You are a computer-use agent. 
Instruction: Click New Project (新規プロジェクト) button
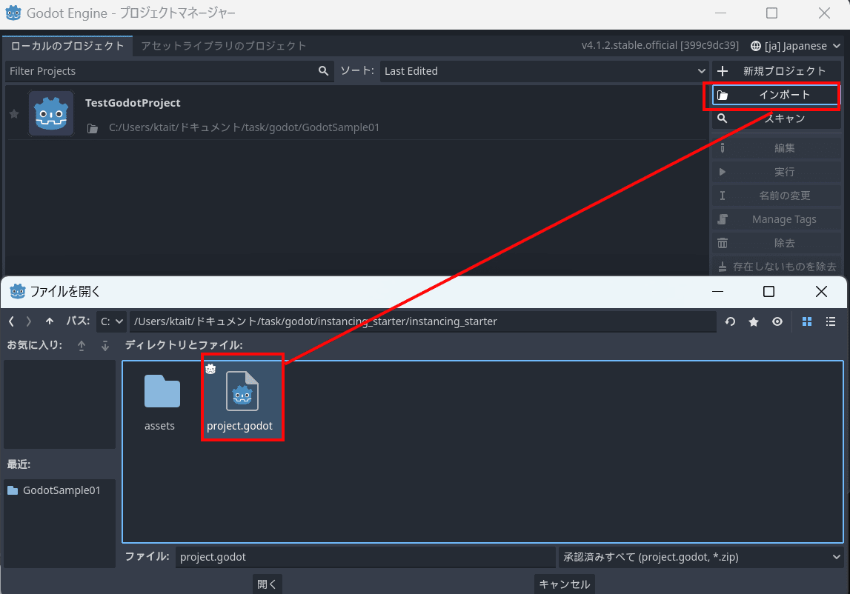[775, 71]
